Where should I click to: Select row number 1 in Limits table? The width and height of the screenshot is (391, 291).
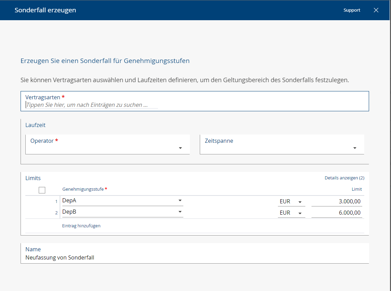click(56, 202)
